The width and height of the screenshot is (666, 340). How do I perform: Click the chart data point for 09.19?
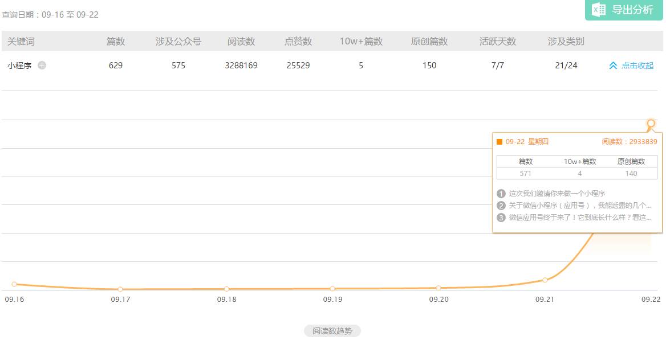332,289
